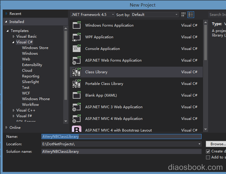Switch to medium icons list view
Image resolution: width=226 pixels, height=174 pixels.
[191, 15]
